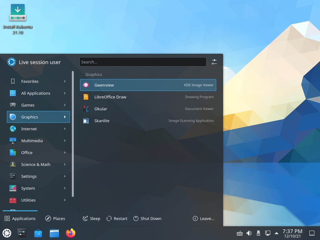Open the network connections tray icon
The image size is (320, 240).
pyautogui.click(x=267, y=233)
